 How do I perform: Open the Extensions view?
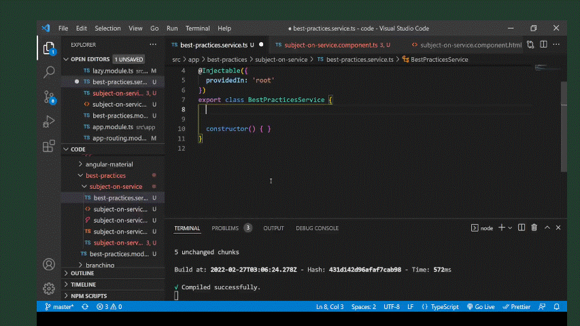49,145
